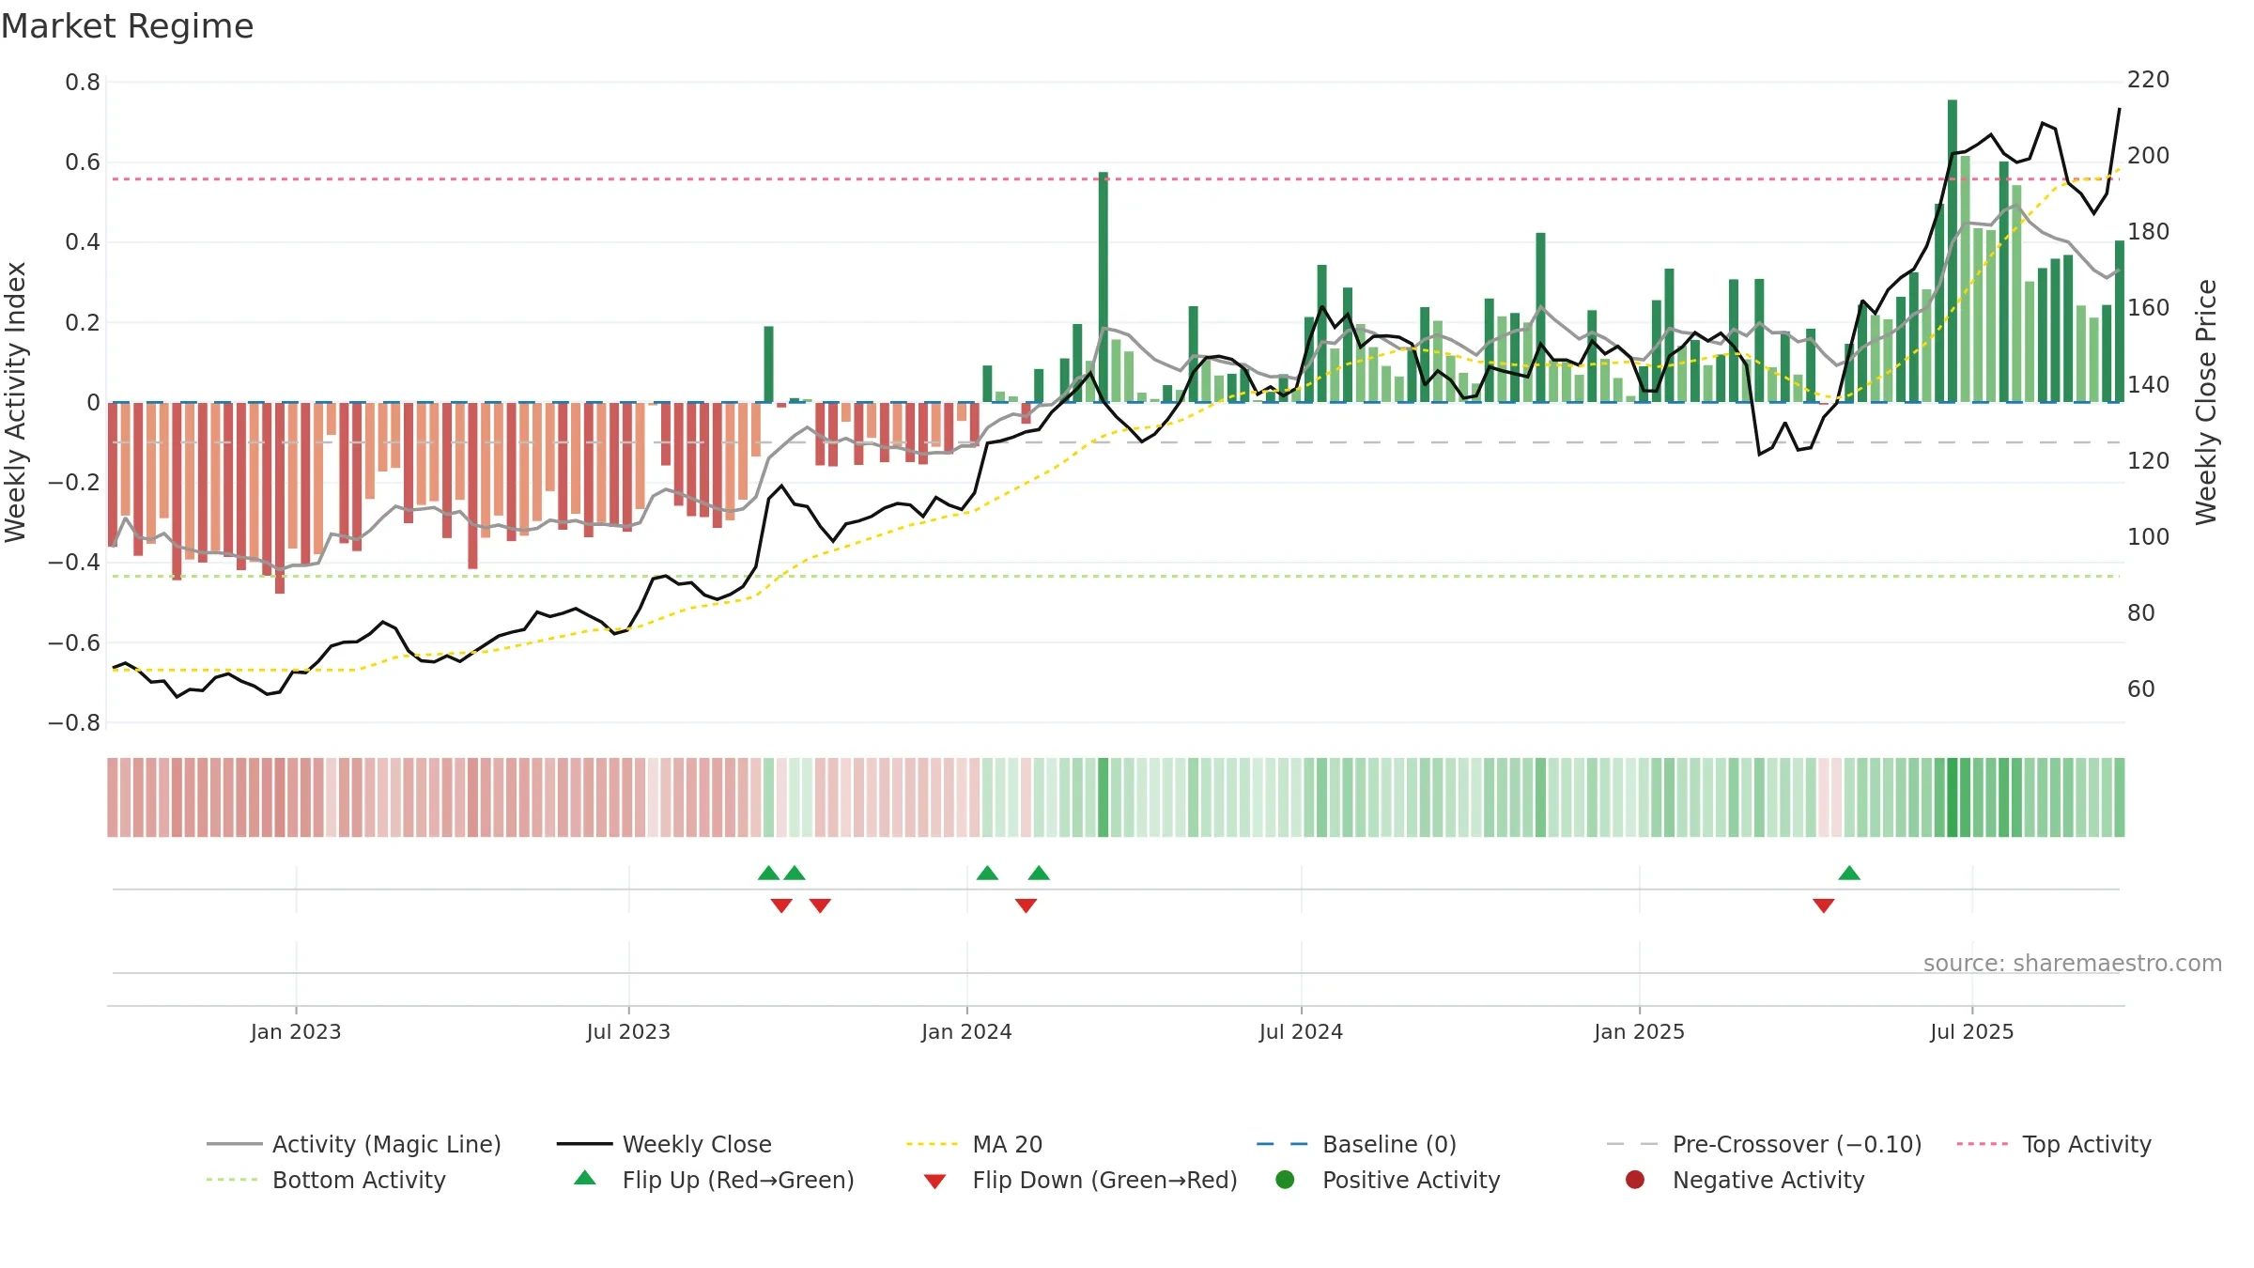Screen dimensions: 2254x1268
Task: Click the pink dotted Top Activity legend line sample
Action: 1983,1144
